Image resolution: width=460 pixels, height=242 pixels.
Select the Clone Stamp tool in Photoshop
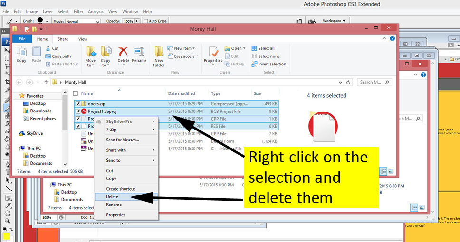[x=7, y=116]
